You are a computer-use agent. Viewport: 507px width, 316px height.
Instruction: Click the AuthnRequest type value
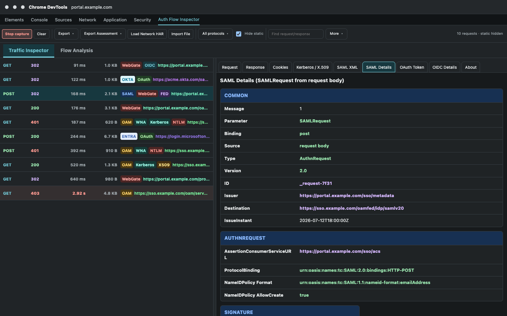[315, 158]
